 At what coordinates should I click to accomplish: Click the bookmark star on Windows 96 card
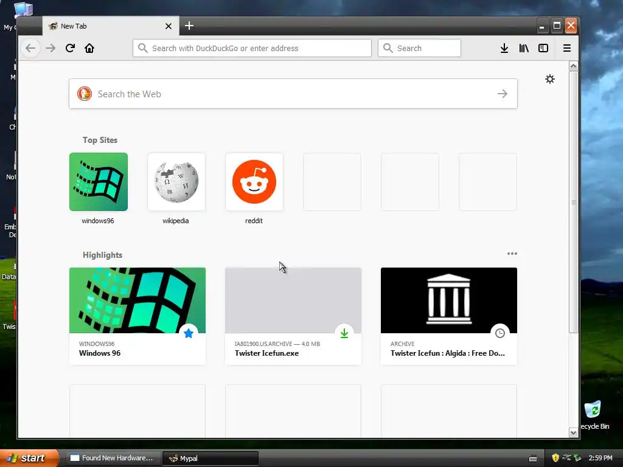click(189, 333)
